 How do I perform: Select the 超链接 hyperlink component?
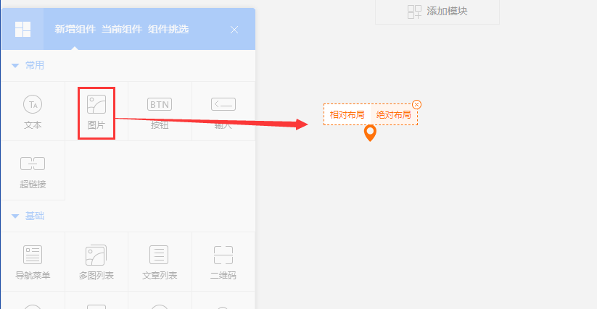click(x=33, y=171)
